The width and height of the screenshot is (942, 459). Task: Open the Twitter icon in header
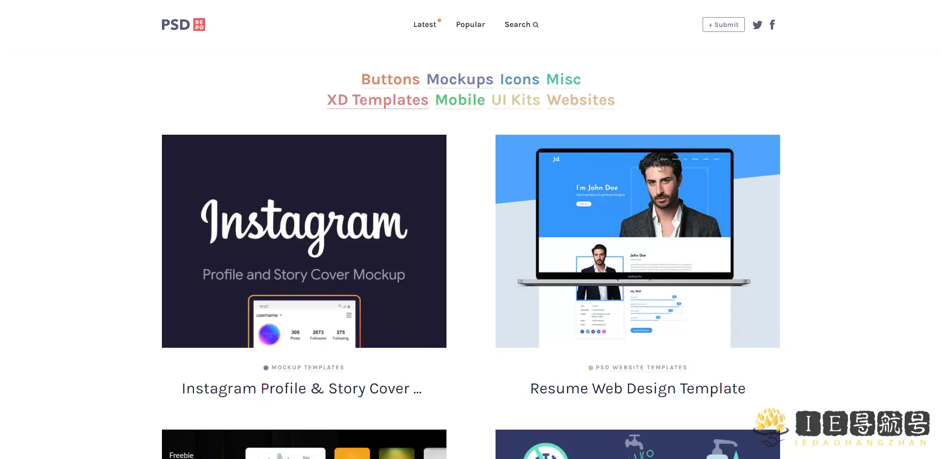[x=758, y=25]
